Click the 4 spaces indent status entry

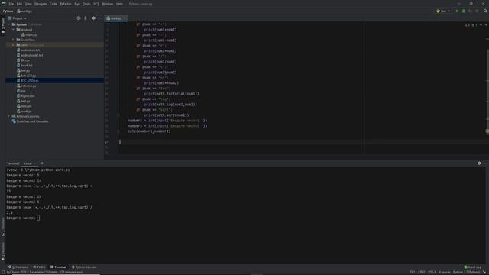tap(445, 272)
